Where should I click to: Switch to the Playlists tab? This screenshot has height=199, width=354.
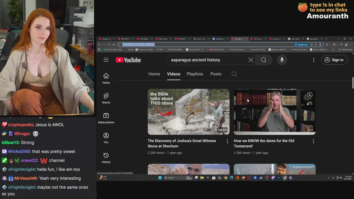pos(195,74)
